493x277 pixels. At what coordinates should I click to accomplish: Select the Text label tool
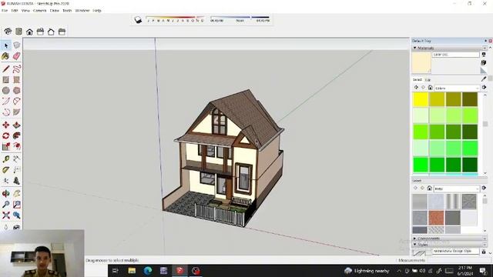tap(17, 170)
